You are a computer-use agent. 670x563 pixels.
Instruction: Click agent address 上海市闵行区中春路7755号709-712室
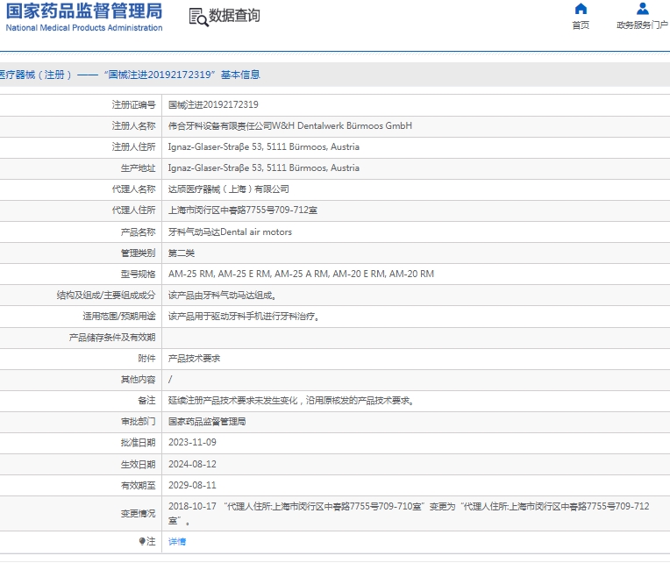pos(243,210)
